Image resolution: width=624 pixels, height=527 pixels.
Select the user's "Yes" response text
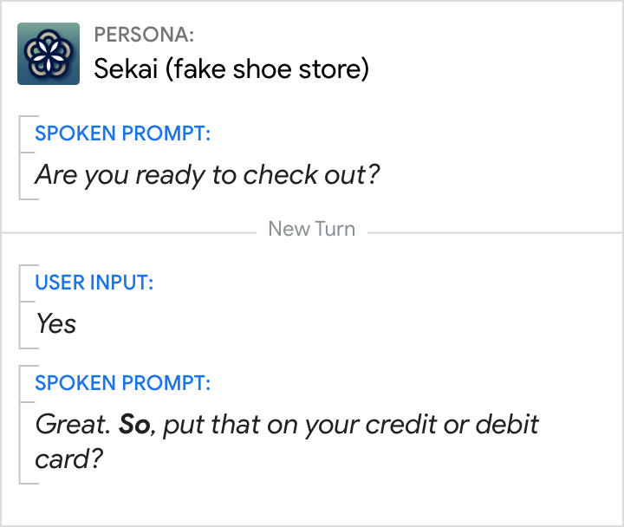click(55, 324)
